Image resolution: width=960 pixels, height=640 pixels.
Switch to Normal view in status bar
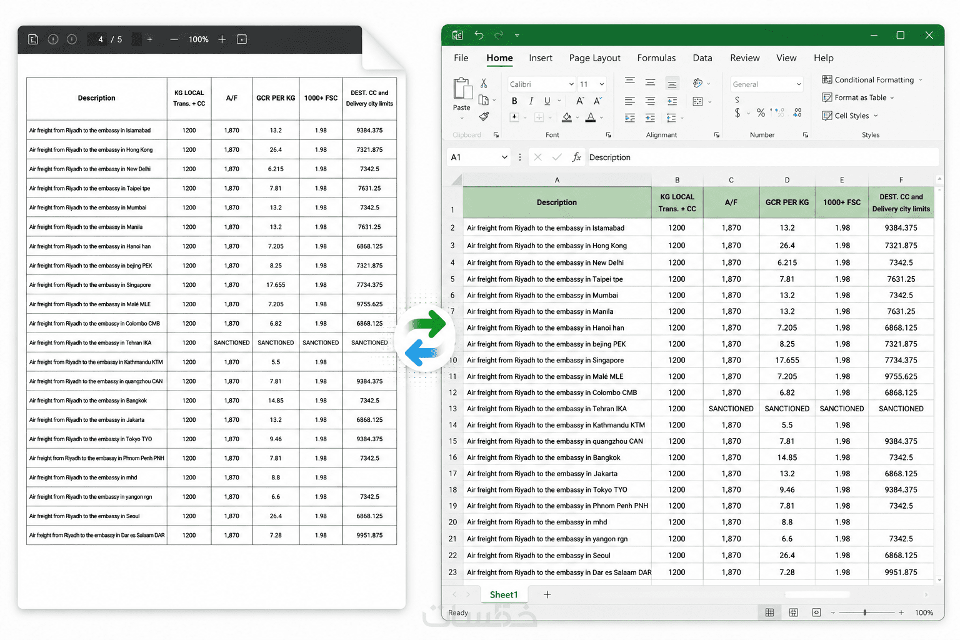(769, 612)
